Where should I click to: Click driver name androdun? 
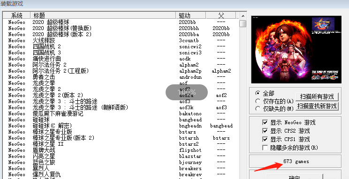pyautogui.click(x=190, y=77)
